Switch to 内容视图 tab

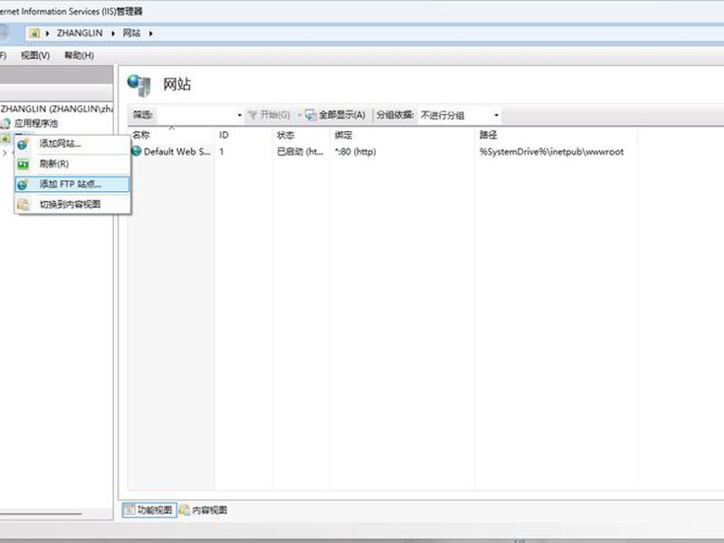203,510
